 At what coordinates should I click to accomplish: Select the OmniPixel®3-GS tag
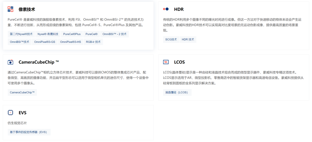click(x=44, y=42)
